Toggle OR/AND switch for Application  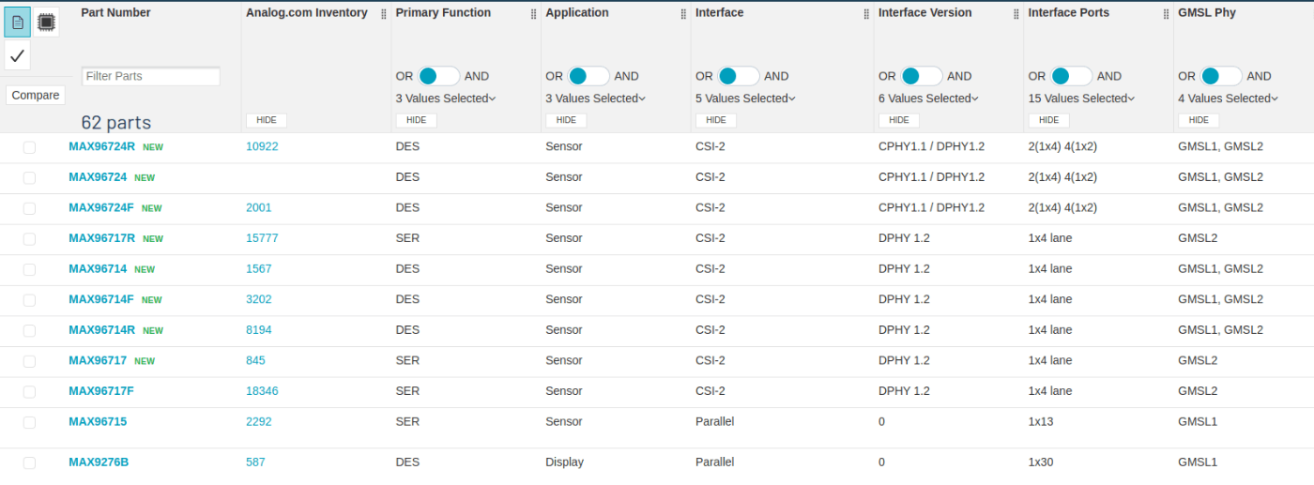tap(588, 76)
